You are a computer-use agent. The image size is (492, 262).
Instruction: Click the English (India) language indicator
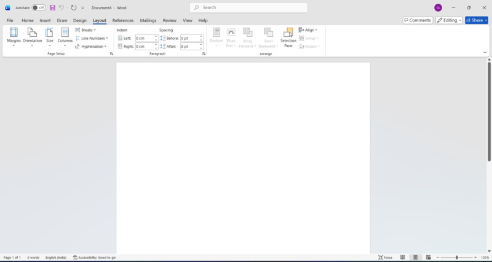pyautogui.click(x=56, y=258)
